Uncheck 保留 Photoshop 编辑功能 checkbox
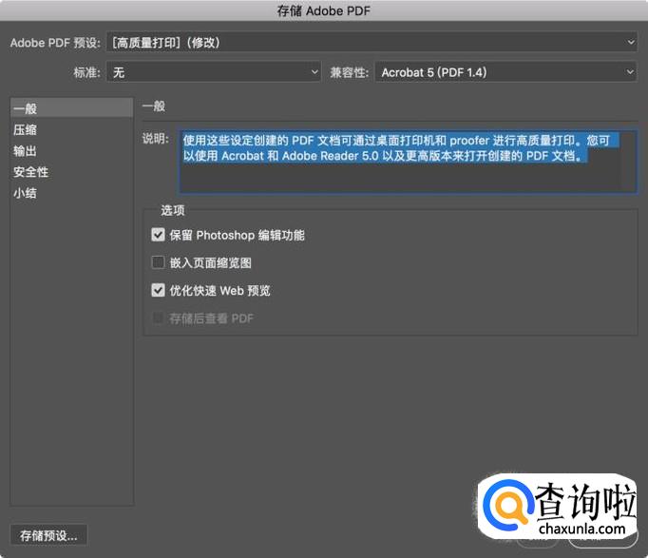This screenshot has height=558, width=648. click(x=158, y=235)
